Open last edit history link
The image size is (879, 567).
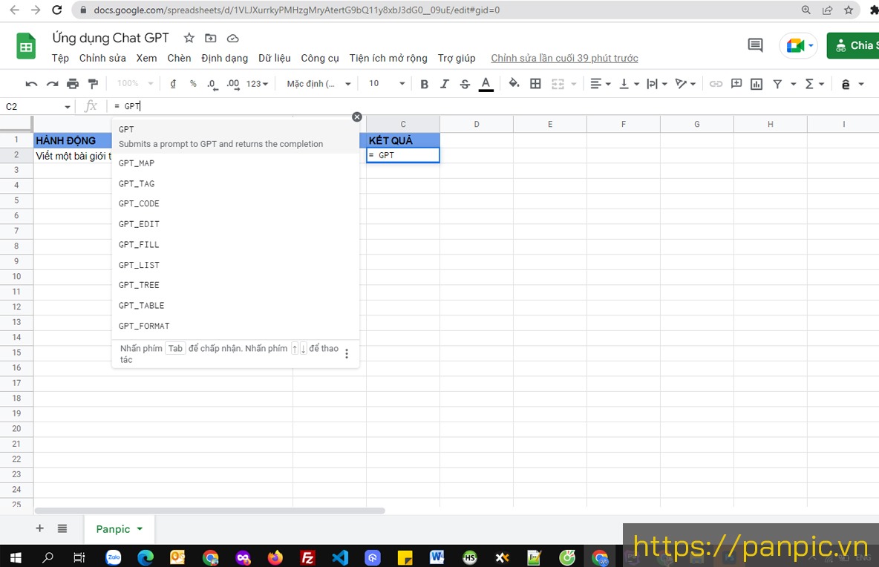click(564, 59)
